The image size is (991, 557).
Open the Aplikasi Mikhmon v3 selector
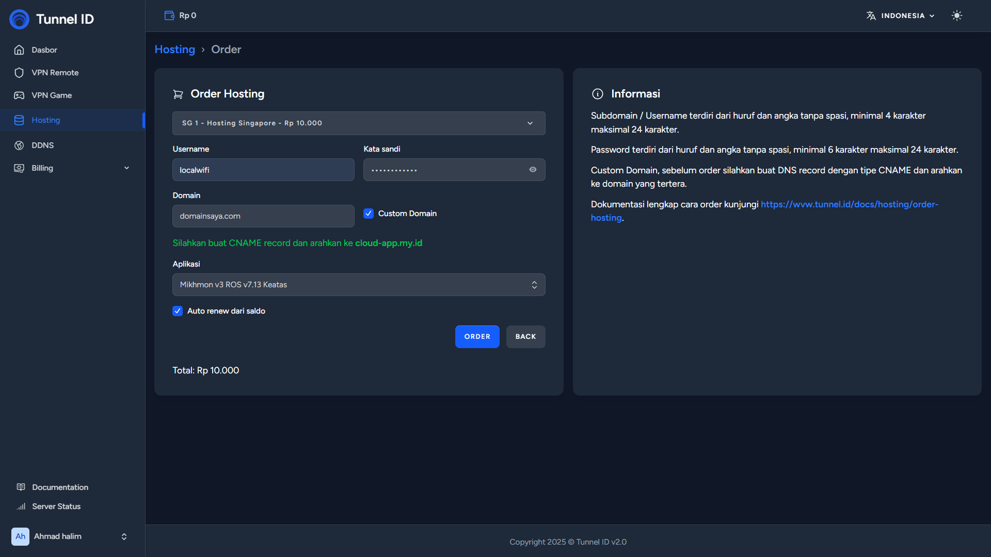pyautogui.click(x=358, y=285)
